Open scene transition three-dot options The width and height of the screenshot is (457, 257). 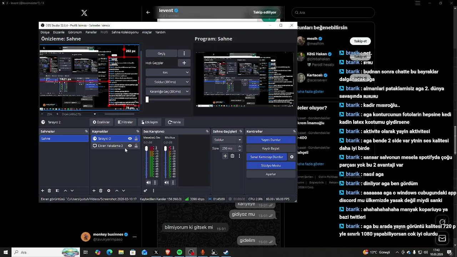pyautogui.click(x=239, y=156)
